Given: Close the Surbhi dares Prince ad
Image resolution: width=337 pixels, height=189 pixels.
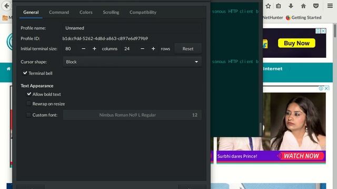Looking at the screenshot, I should pos(326,88).
